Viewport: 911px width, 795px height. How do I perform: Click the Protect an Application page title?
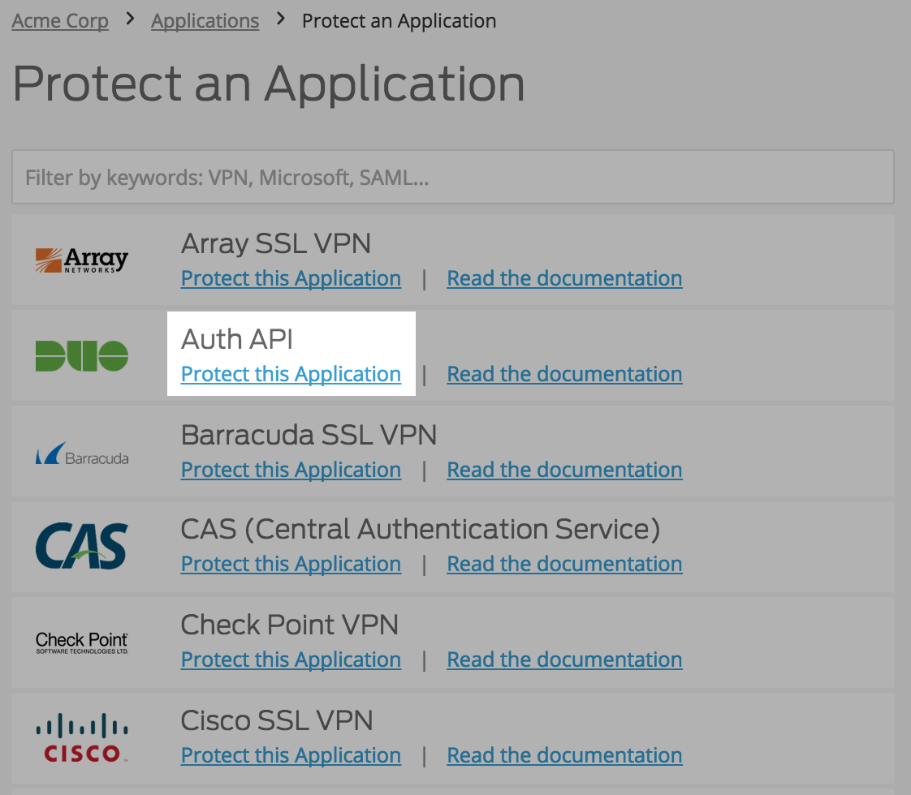click(269, 84)
